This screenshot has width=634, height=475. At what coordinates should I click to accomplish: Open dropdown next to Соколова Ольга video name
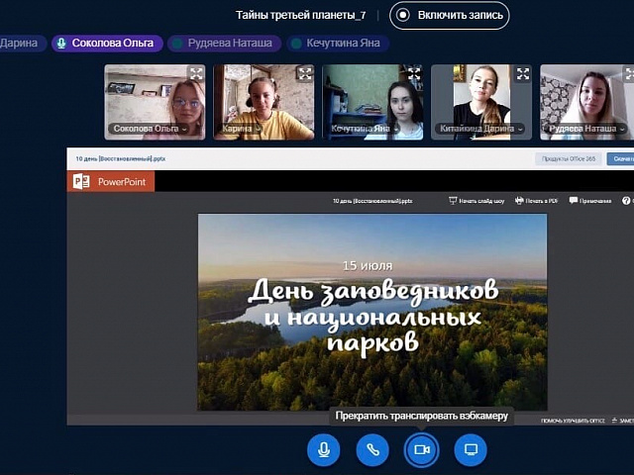184,130
